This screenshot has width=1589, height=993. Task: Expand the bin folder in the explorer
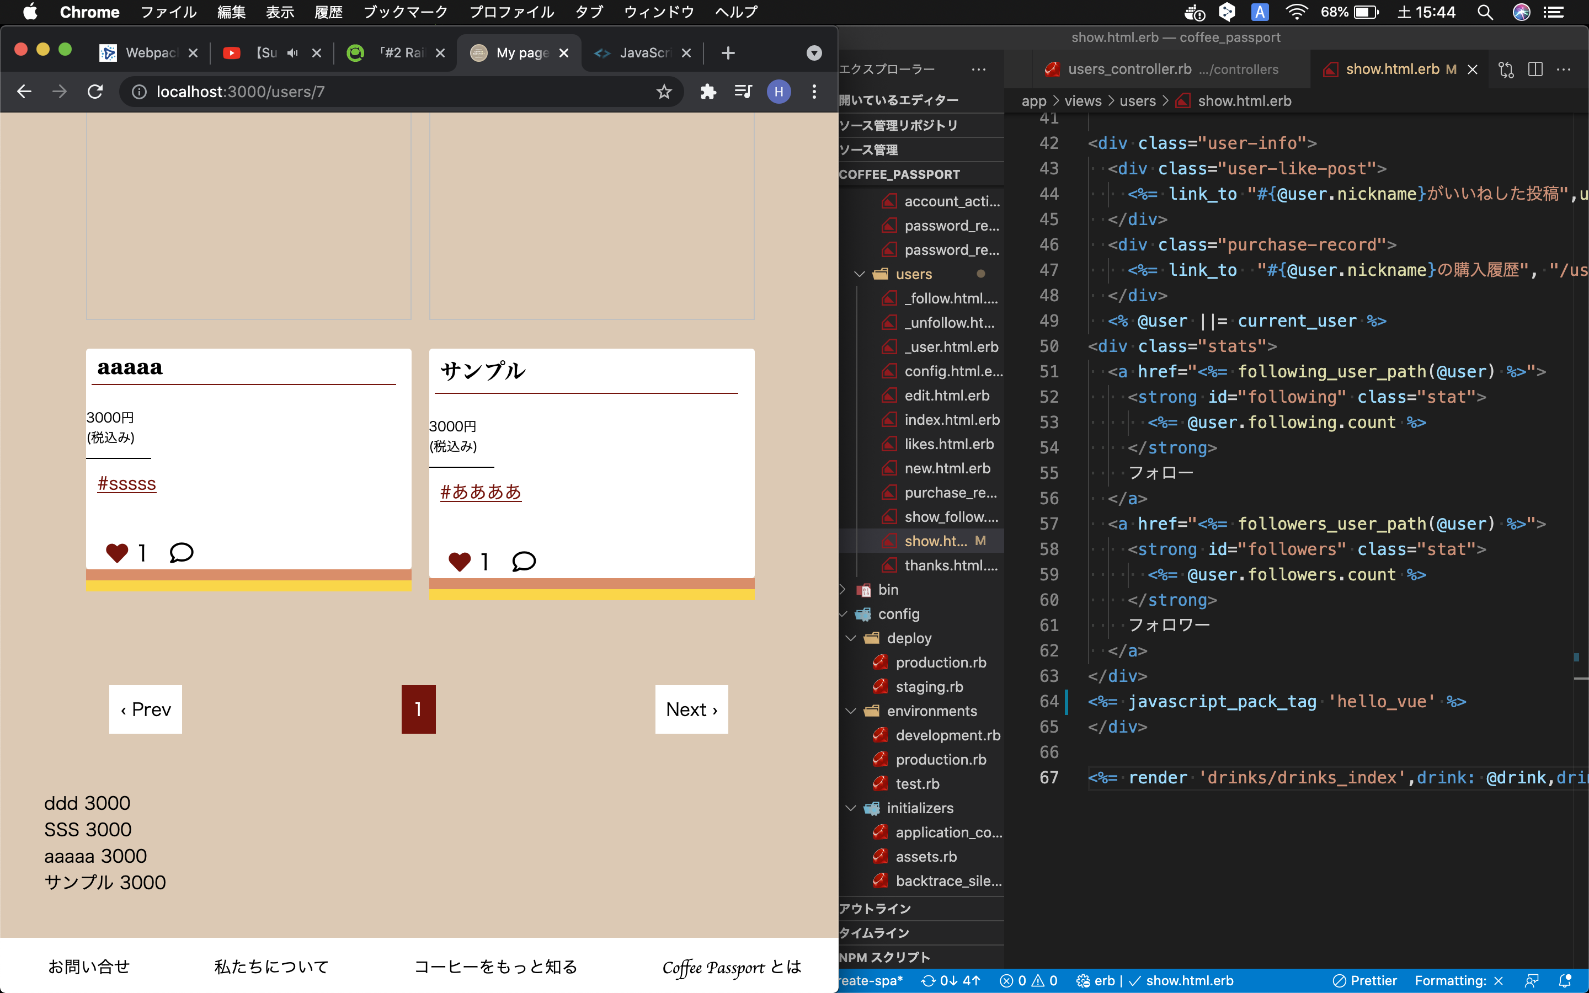pos(843,589)
